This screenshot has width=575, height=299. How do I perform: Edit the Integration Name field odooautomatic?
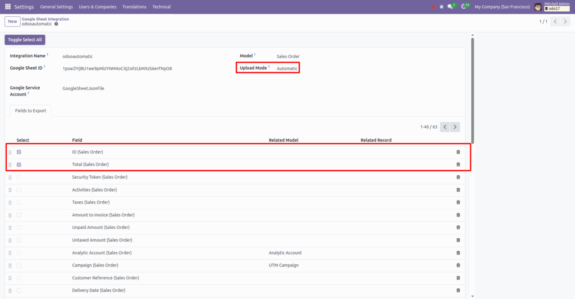tap(77, 57)
